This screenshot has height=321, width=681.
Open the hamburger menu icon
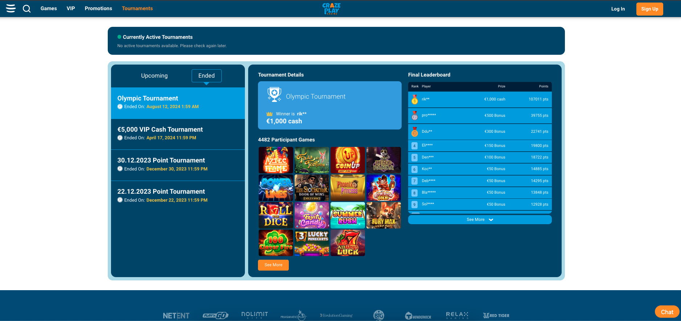[x=11, y=8]
